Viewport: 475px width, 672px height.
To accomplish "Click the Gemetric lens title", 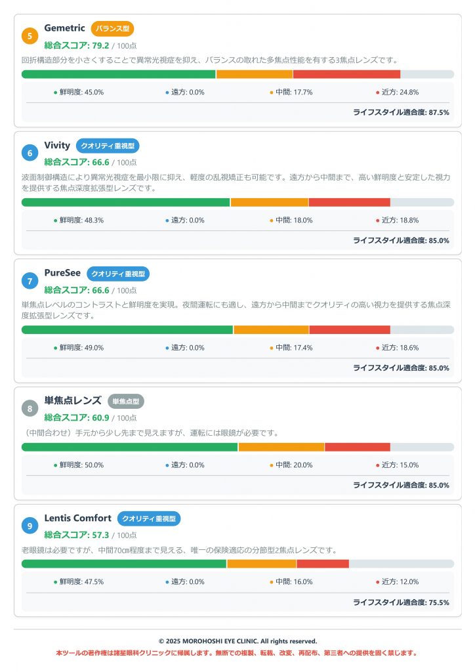I will click(x=64, y=28).
